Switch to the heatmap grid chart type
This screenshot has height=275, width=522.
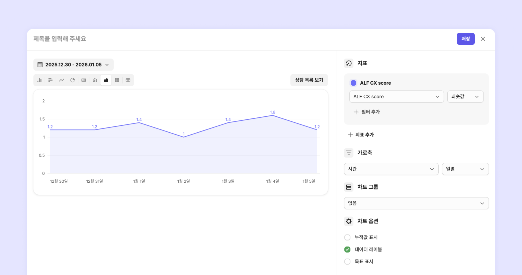pyautogui.click(x=117, y=80)
